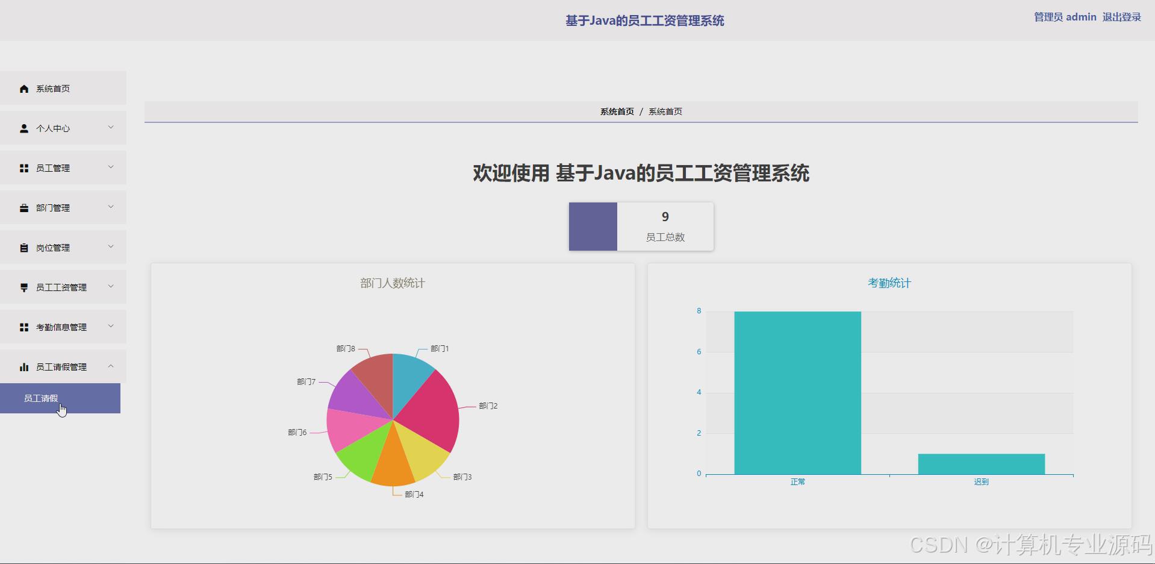Select the 部门管理 menu label
This screenshot has height=564, width=1155.
tap(53, 208)
